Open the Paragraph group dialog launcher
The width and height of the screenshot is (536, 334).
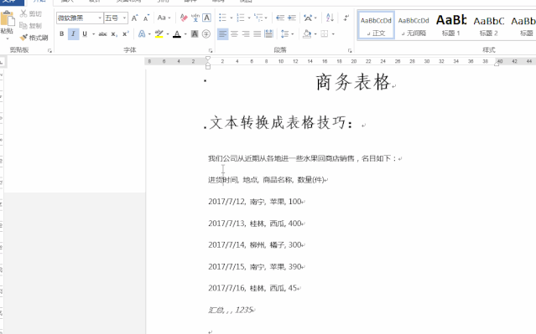(349, 50)
